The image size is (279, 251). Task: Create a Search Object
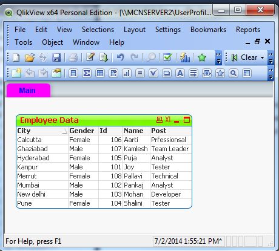click(x=234, y=73)
